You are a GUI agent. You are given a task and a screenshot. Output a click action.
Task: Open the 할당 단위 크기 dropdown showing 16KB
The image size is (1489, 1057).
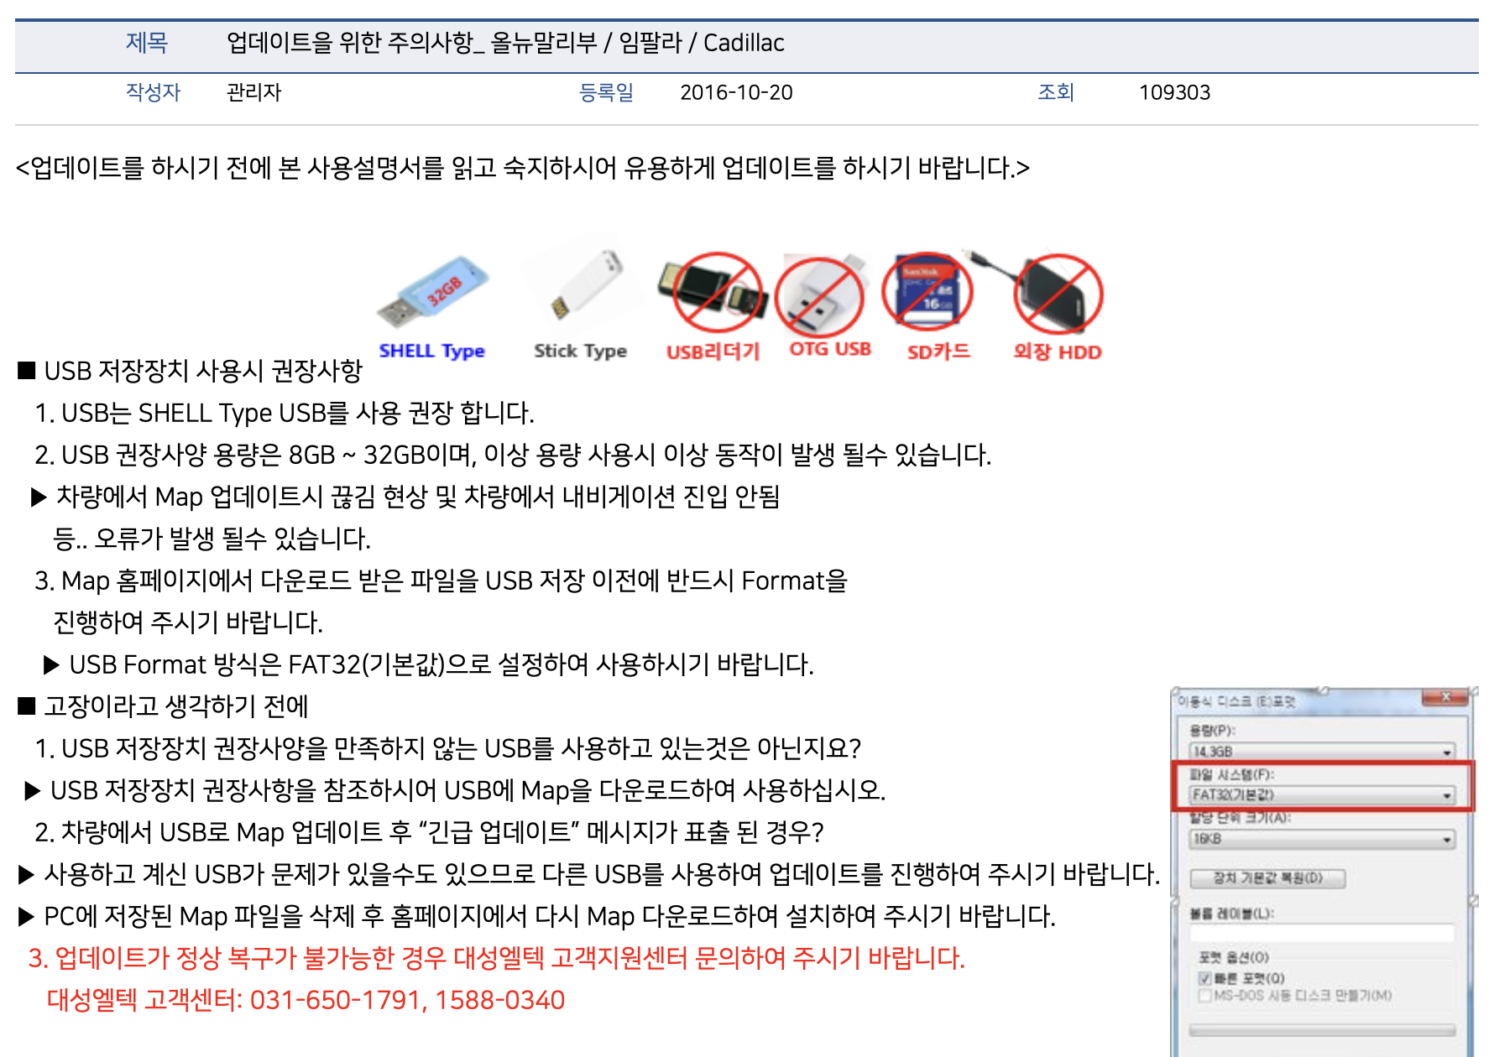tap(1322, 839)
